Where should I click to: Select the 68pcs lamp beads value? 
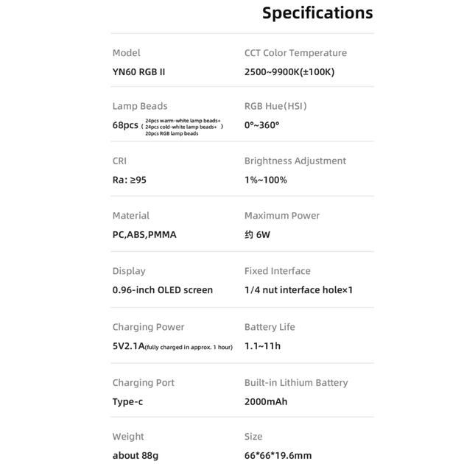(x=125, y=125)
